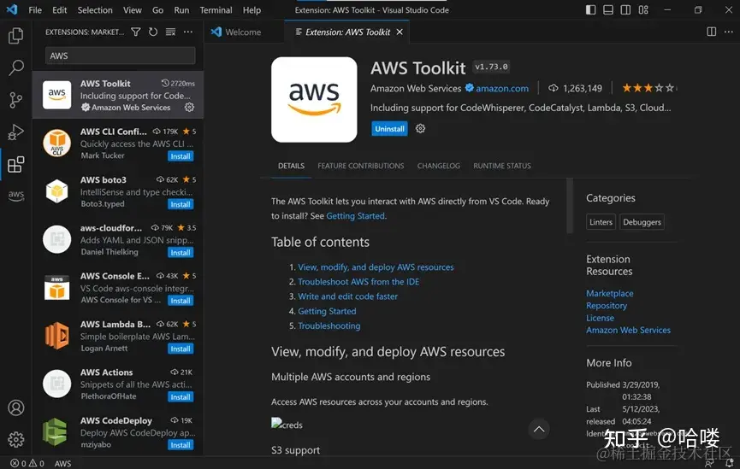
Task: Open manage gear beside Uninstall button
Action: click(420, 129)
